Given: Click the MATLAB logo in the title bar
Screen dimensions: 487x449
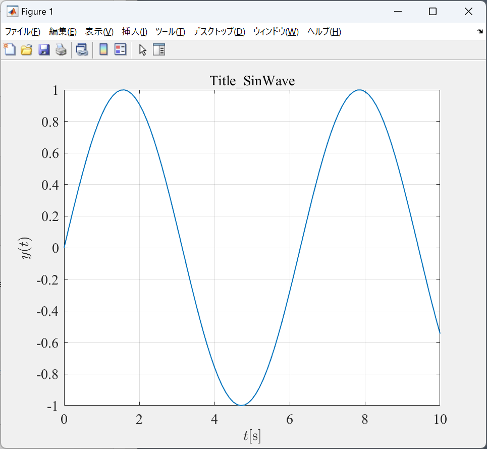Looking at the screenshot, I should coord(12,12).
